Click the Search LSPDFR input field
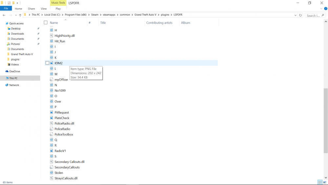Viewport: 328px width, 185px height. click(x=315, y=15)
